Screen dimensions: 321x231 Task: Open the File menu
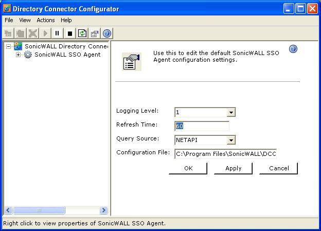[x=9, y=20]
